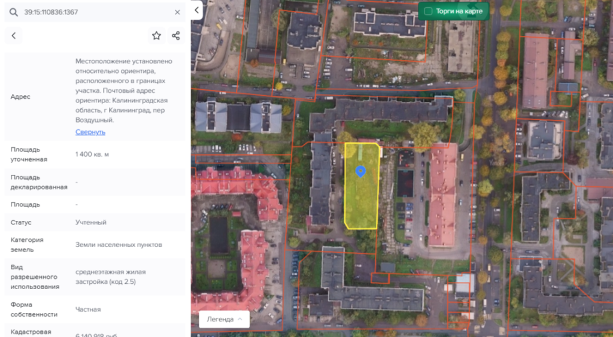Click the blue location pin on parcel
The width and height of the screenshot is (613, 337).
[x=360, y=172]
